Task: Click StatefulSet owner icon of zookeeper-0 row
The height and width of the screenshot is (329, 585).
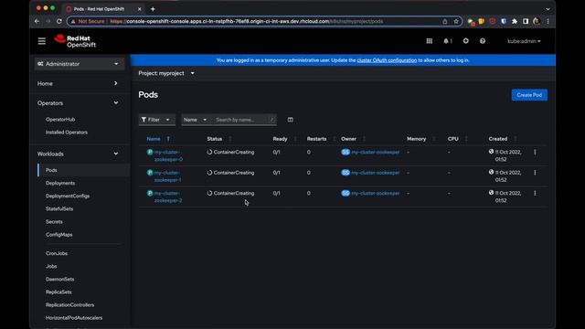Action: click(346, 153)
